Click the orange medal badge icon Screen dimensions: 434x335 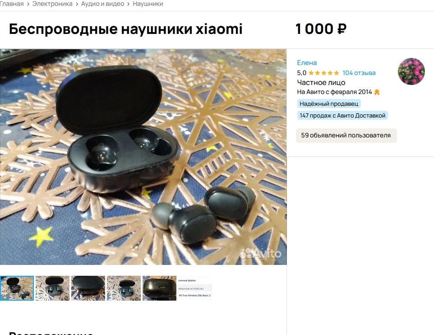point(377,92)
